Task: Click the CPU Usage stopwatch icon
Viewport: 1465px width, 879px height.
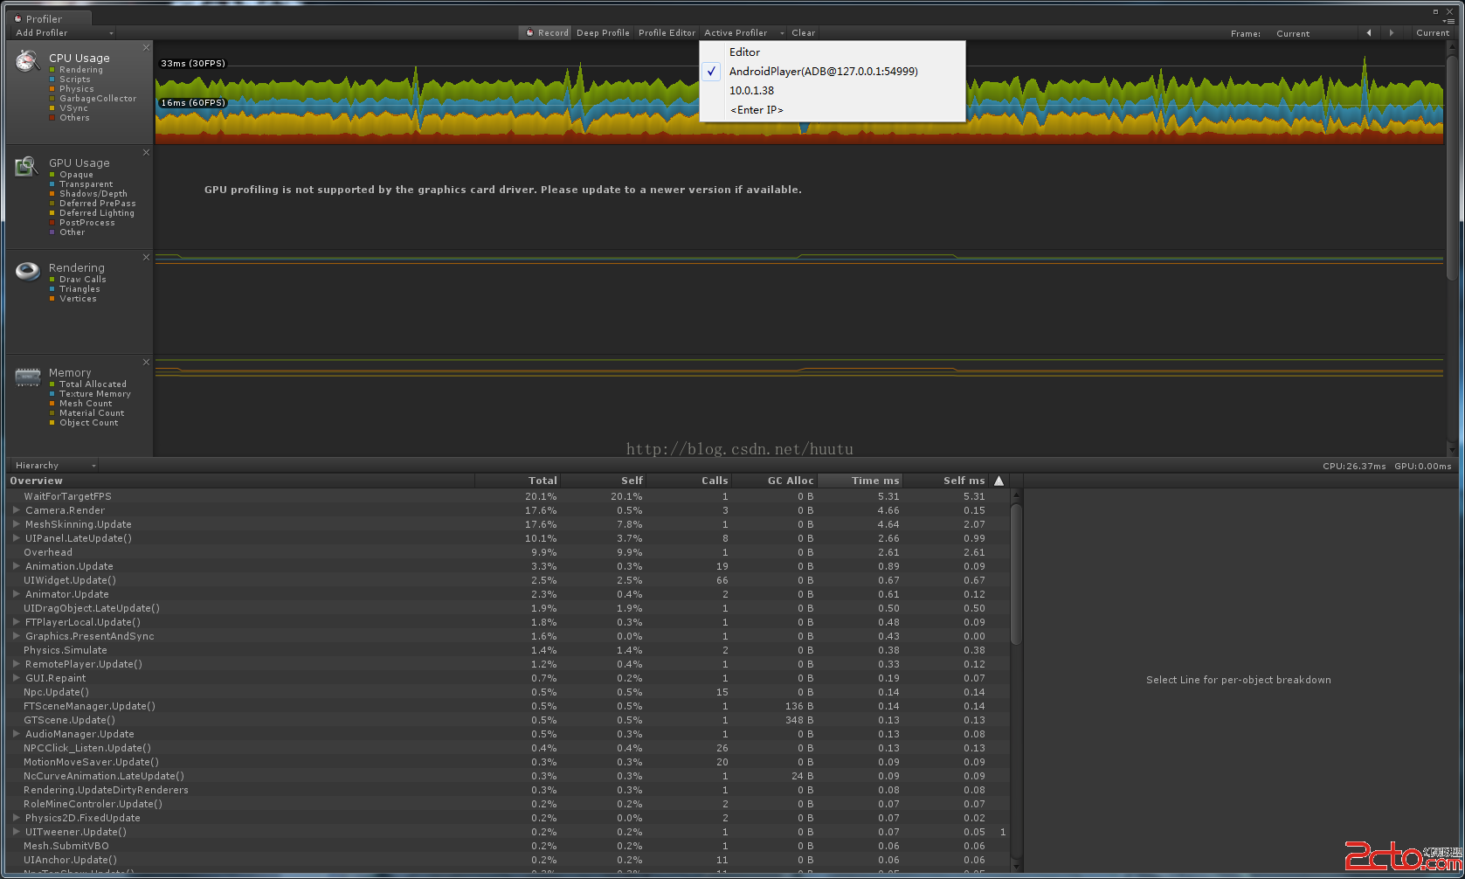Action: [27, 61]
